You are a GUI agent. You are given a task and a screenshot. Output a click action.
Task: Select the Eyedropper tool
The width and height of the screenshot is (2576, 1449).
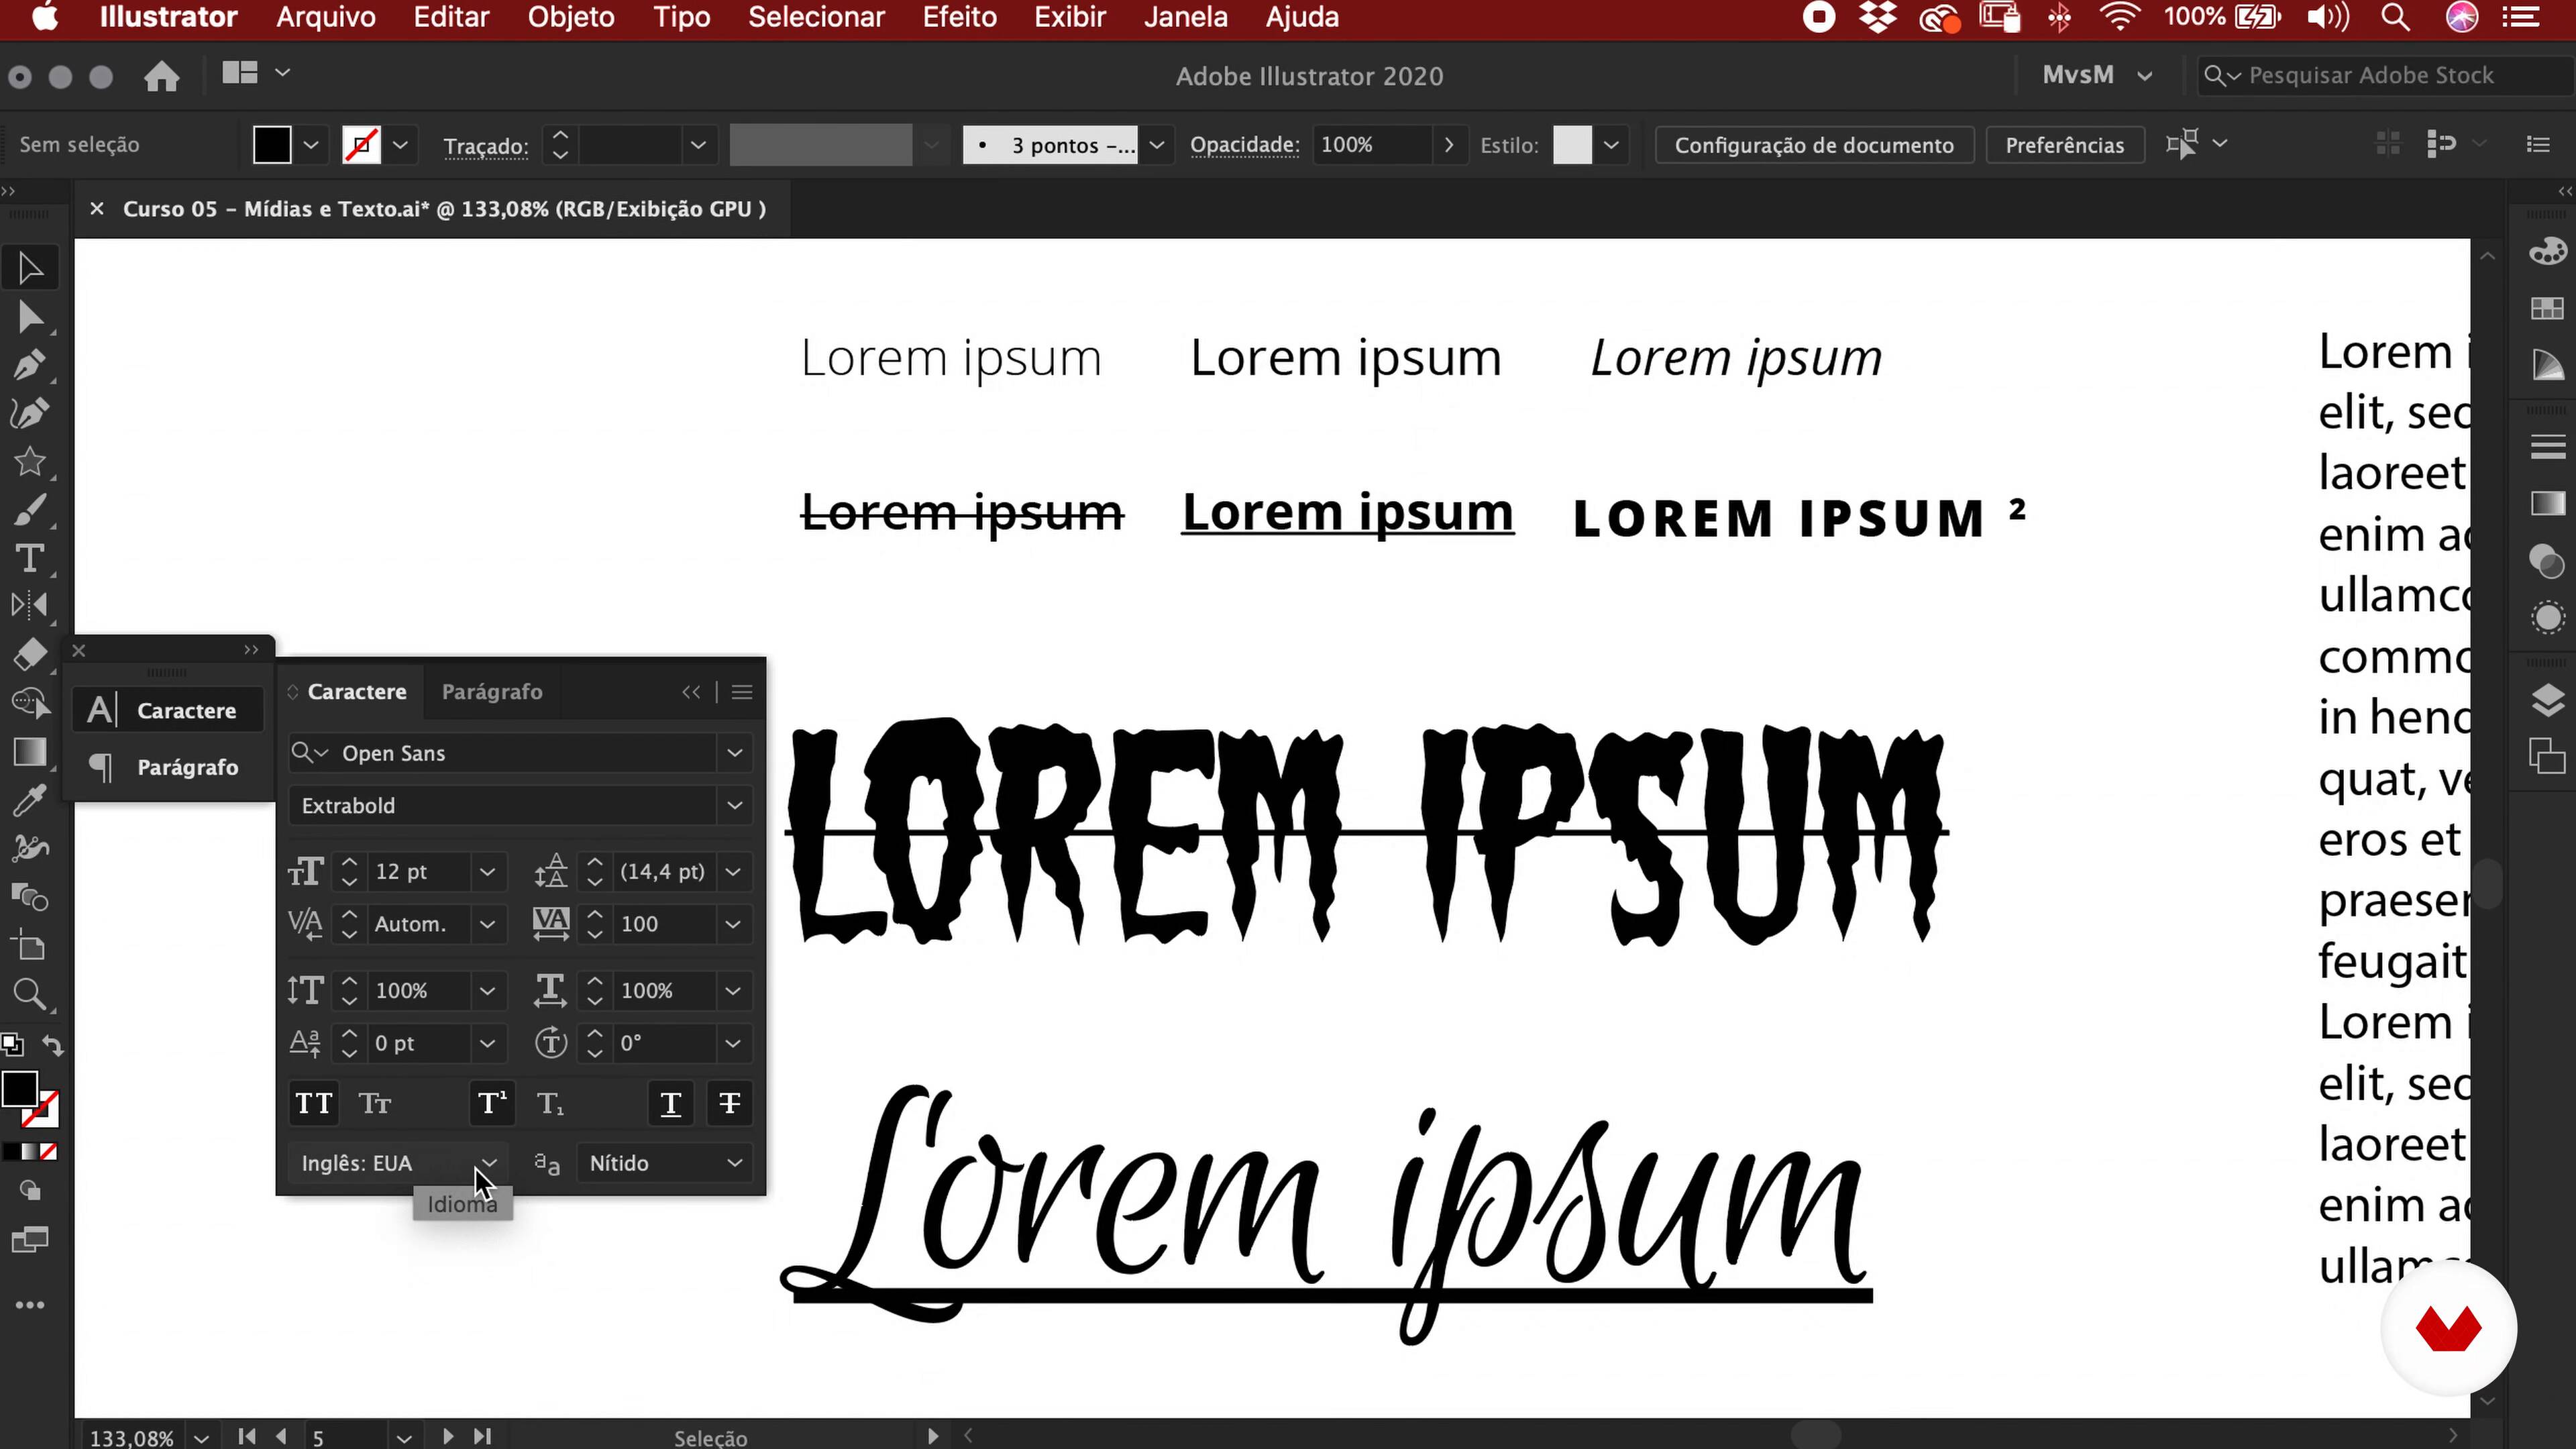[x=30, y=800]
